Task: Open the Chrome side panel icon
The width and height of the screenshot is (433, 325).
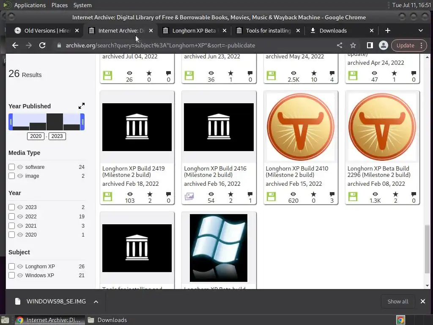Action: (x=370, y=45)
